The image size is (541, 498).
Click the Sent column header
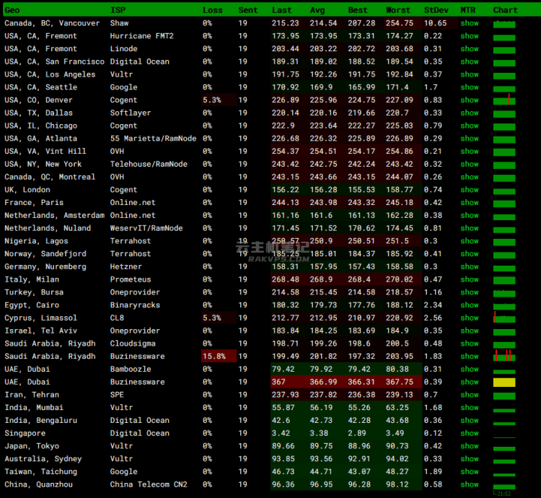(247, 10)
